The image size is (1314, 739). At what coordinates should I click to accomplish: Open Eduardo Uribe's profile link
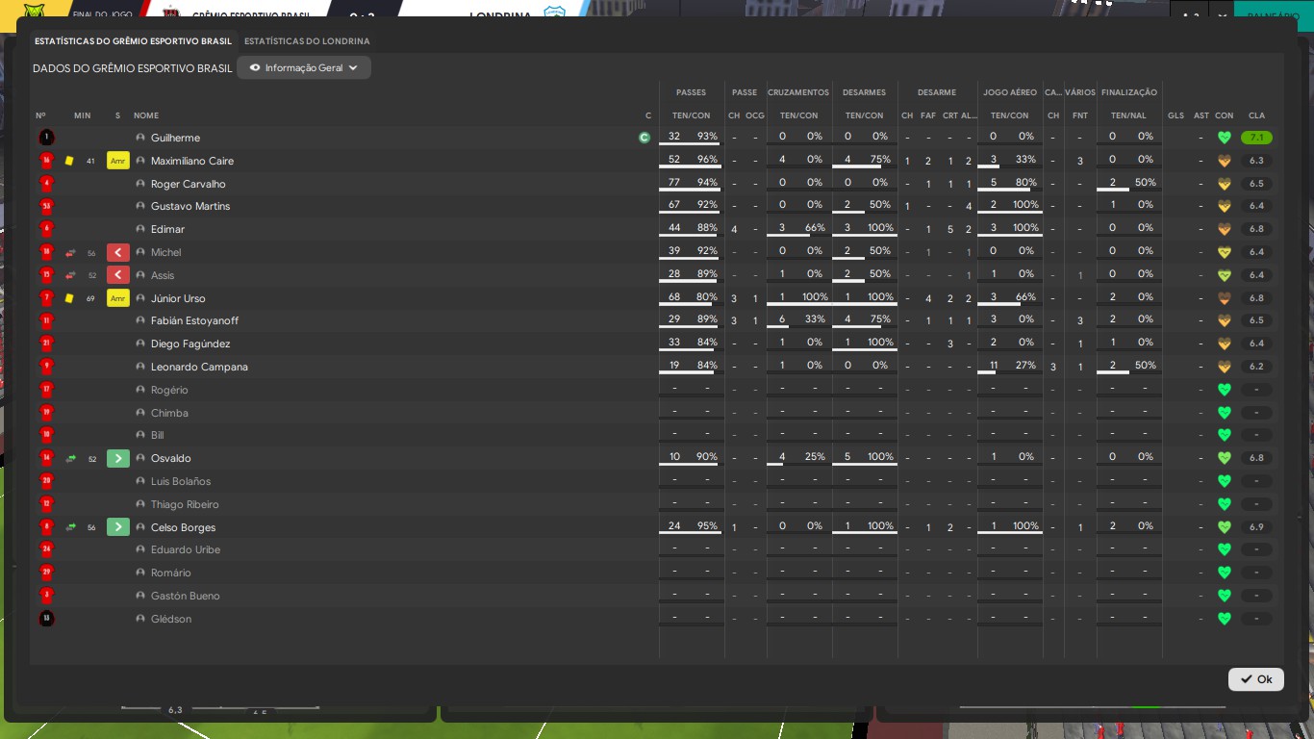click(186, 549)
